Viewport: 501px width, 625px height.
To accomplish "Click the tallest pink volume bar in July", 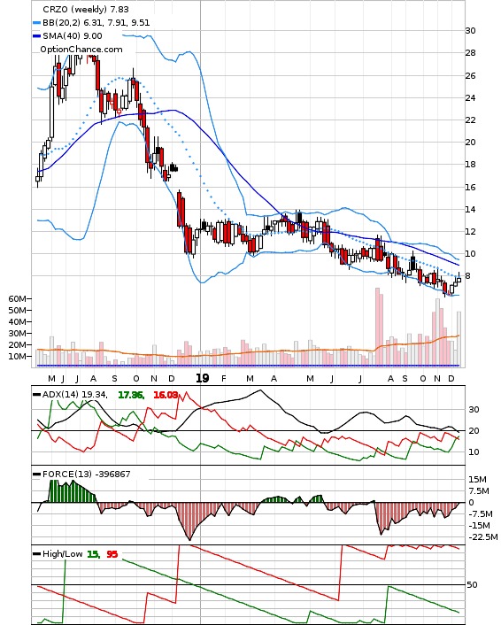I will [x=377, y=326].
